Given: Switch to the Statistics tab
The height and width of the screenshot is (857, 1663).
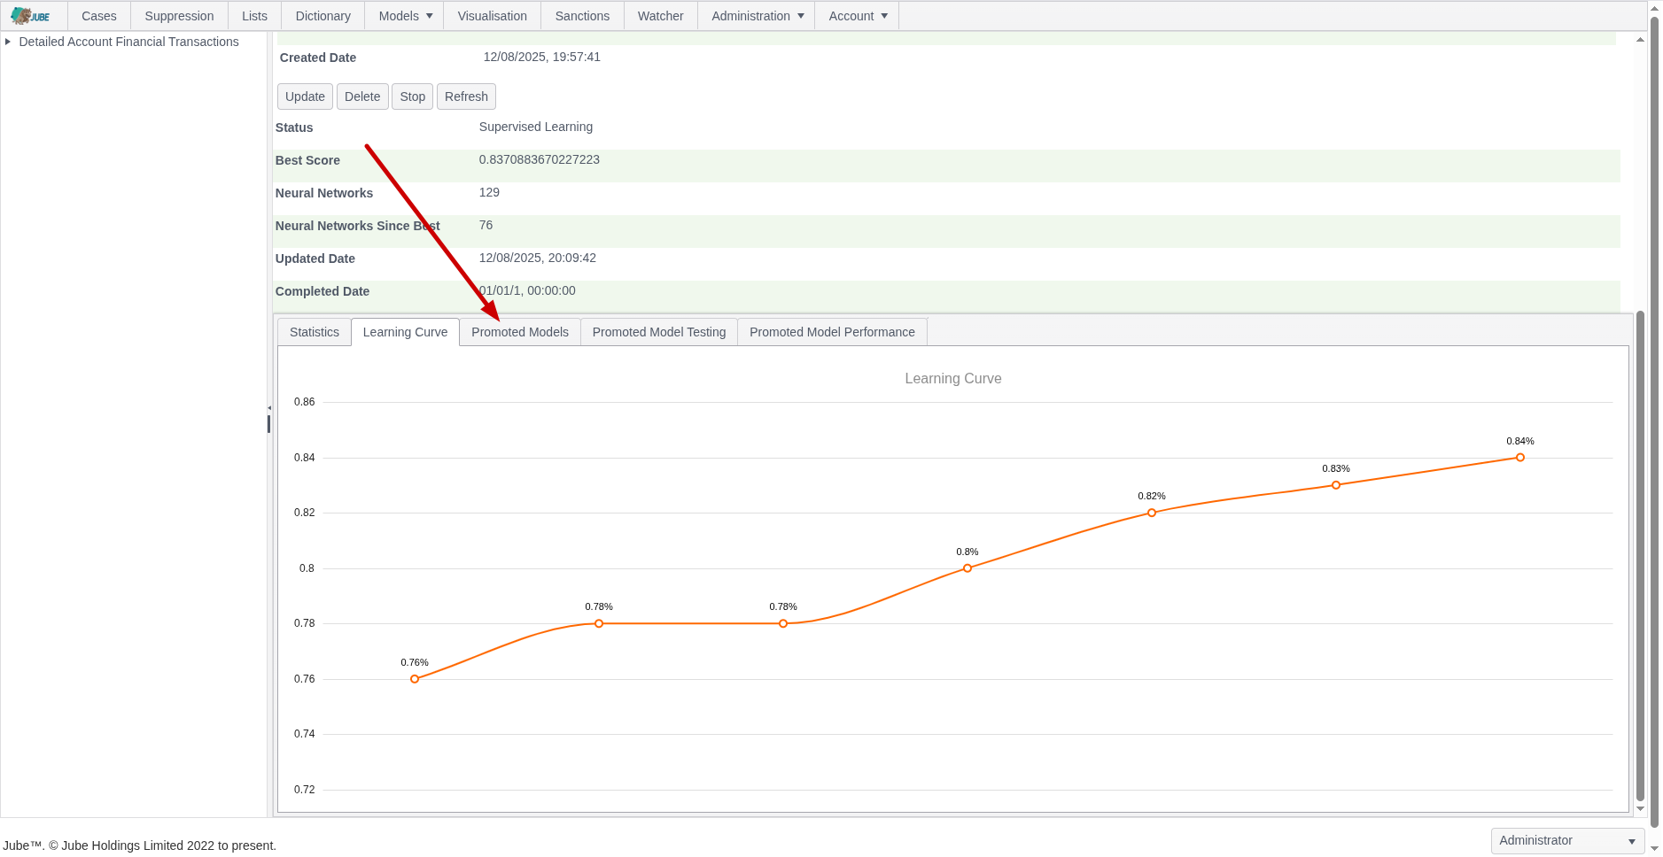Looking at the screenshot, I should (315, 332).
